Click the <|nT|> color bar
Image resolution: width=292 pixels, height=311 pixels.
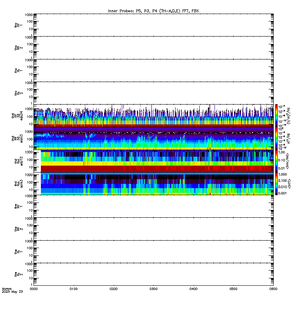pos(276,183)
